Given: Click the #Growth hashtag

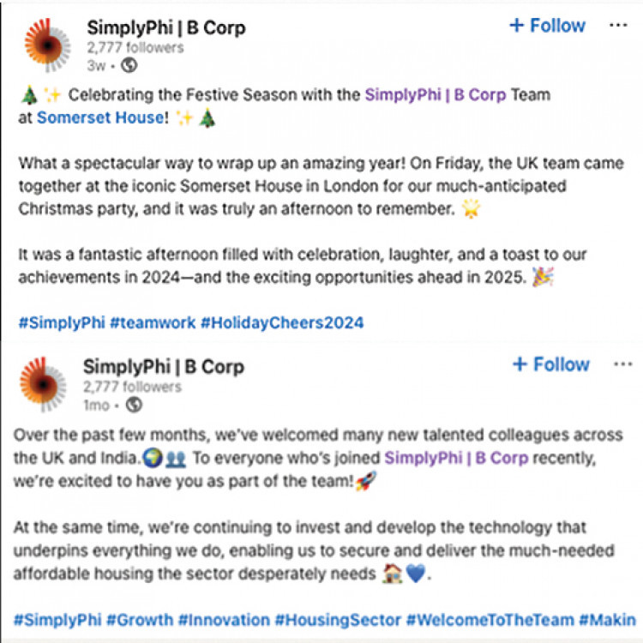Looking at the screenshot, I should (140, 620).
